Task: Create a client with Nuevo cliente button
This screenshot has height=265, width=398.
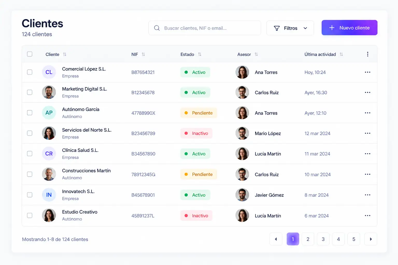Action: point(350,28)
